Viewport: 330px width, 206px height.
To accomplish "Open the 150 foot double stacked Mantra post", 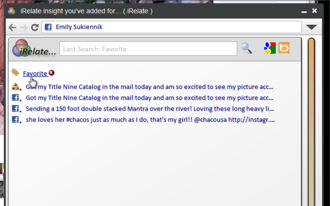I will click(150, 109).
